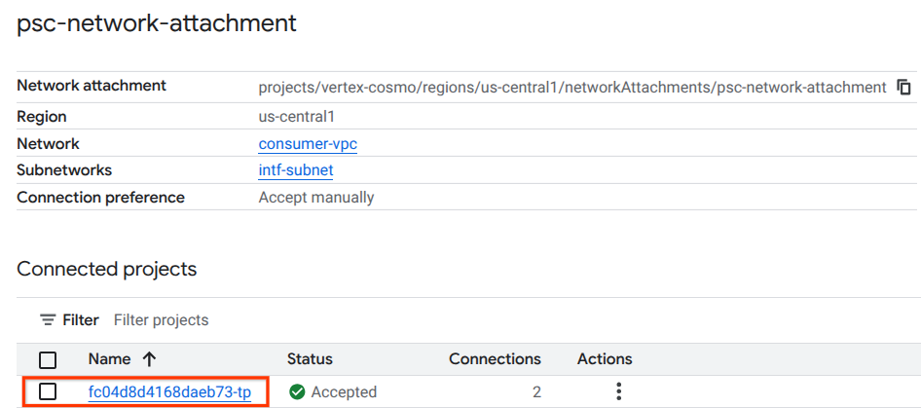Open the consumer-vpc network link
Viewport: 921px width, 408px height.
pyautogui.click(x=301, y=143)
